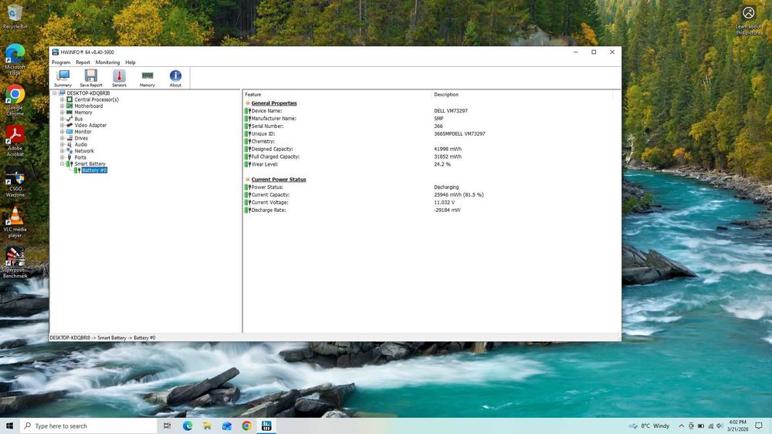
Task: Expand the Memory tree node
Action: point(62,112)
